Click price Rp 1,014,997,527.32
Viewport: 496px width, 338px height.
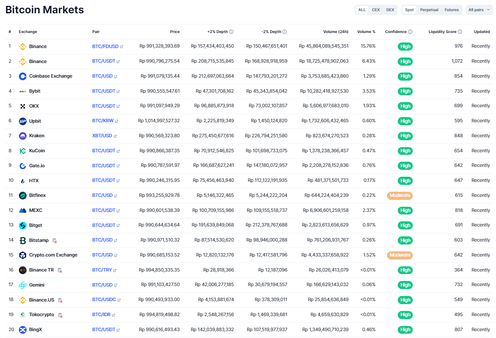tap(159, 121)
